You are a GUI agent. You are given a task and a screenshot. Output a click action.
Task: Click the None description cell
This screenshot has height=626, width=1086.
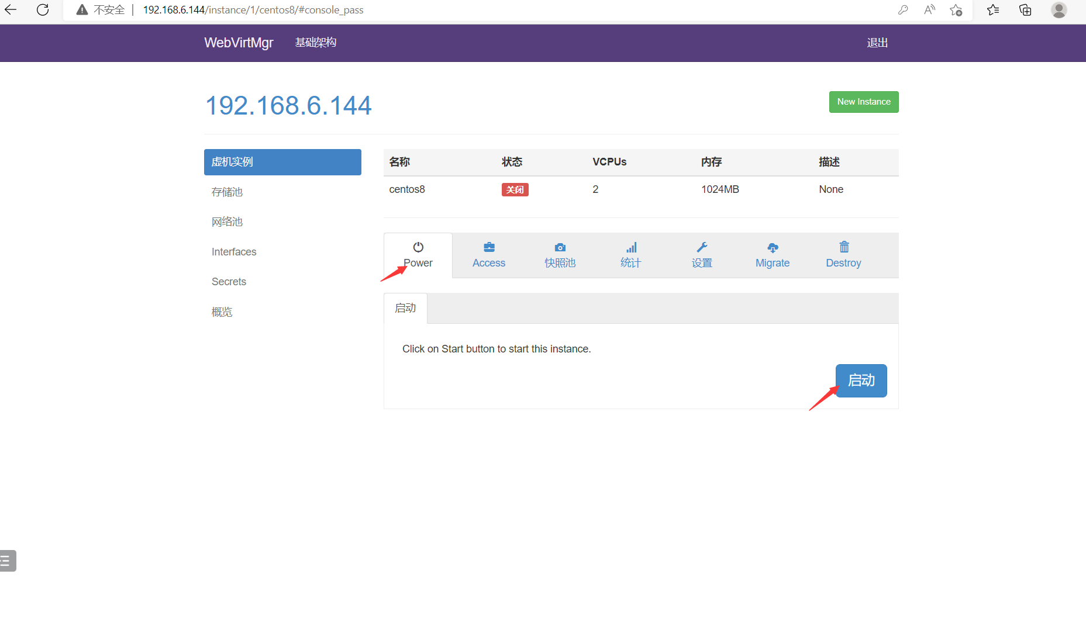tap(831, 189)
